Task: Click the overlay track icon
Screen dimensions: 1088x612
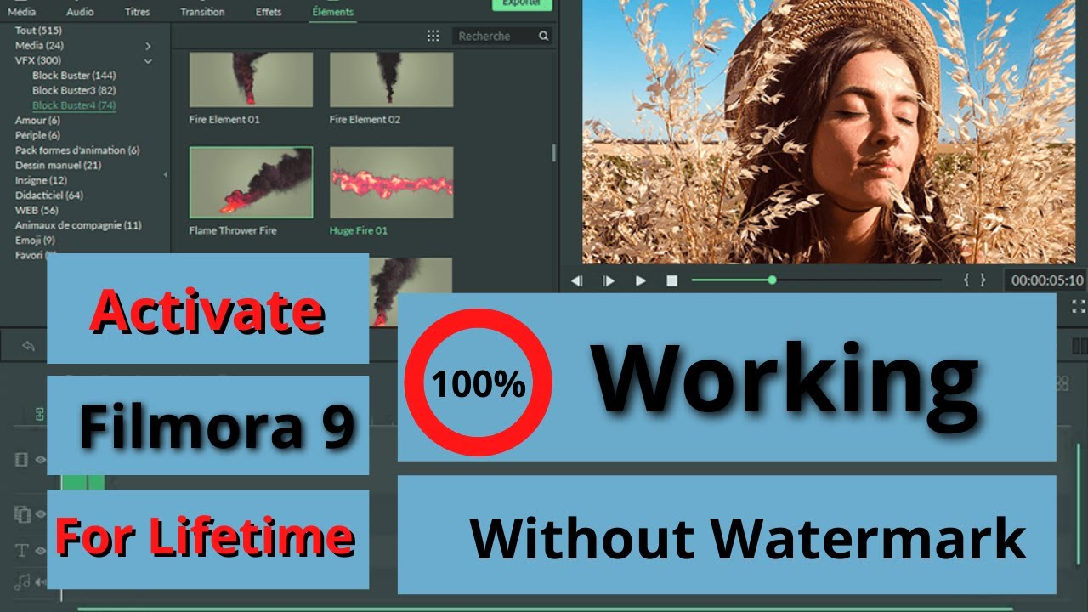Action: [22, 514]
